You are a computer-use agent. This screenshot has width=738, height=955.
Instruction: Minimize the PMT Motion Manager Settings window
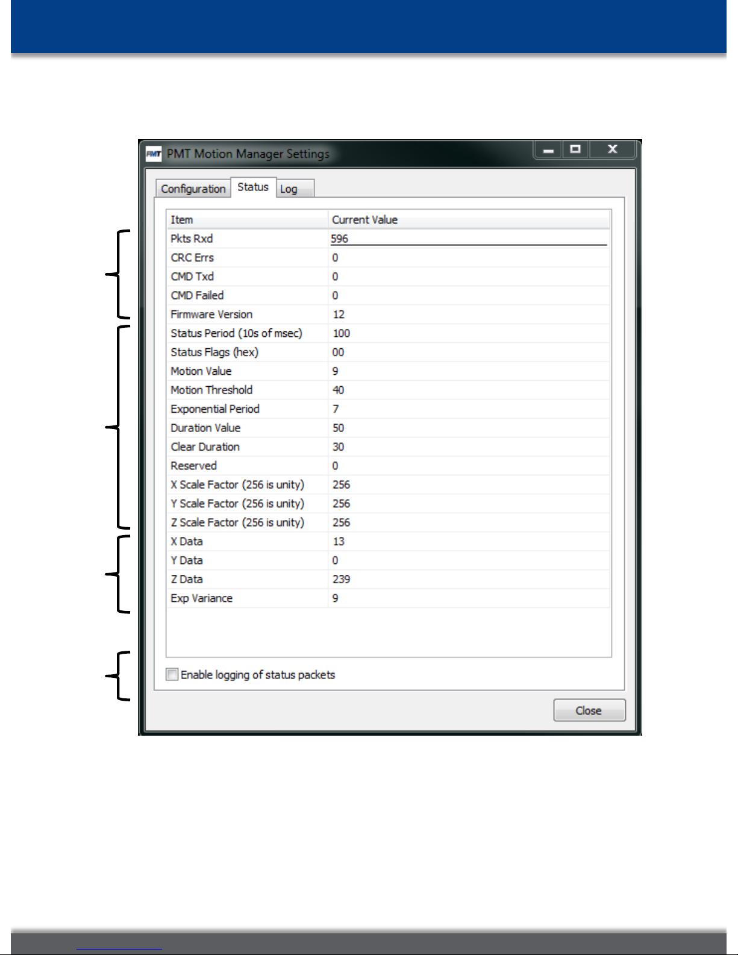pos(548,149)
